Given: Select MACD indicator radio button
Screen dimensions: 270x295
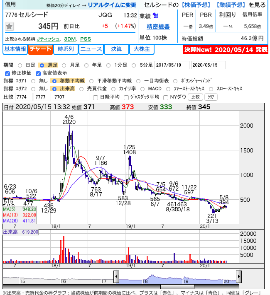Looking at the screenshot, I should [x=142, y=89].
